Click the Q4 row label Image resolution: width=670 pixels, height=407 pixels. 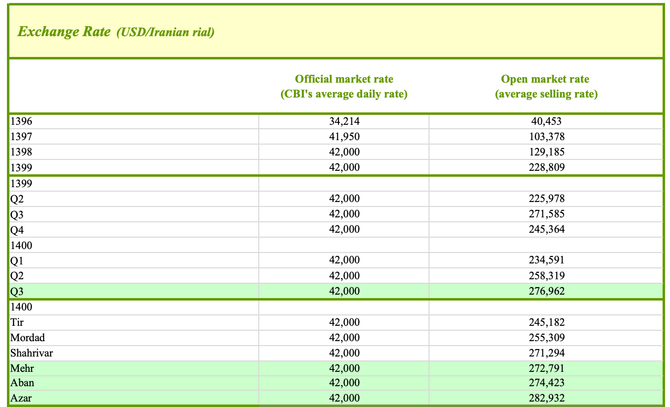pos(17,230)
